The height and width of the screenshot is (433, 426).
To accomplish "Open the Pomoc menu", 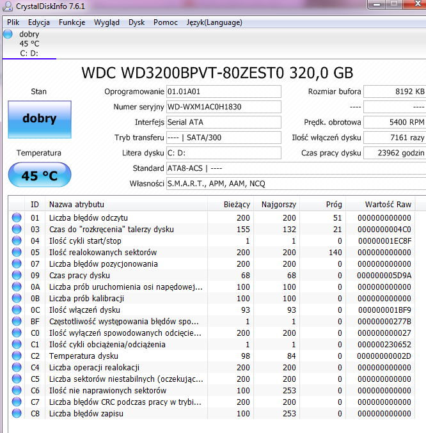I will coord(166,22).
